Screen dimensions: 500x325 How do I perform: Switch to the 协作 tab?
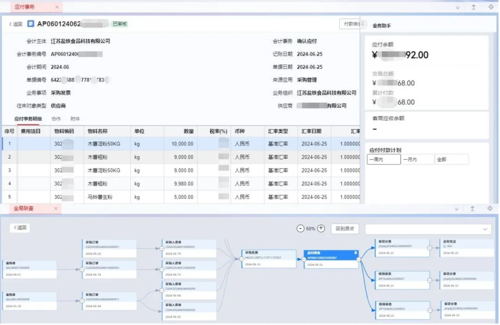pyautogui.click(x=56, y=119)
